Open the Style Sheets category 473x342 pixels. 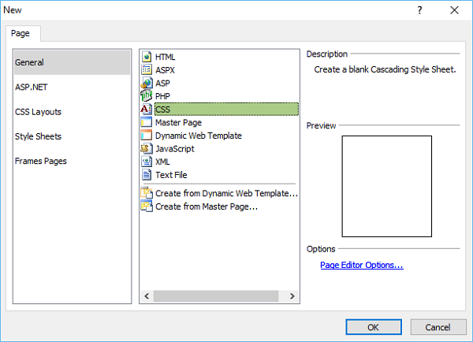coord(38,136)
